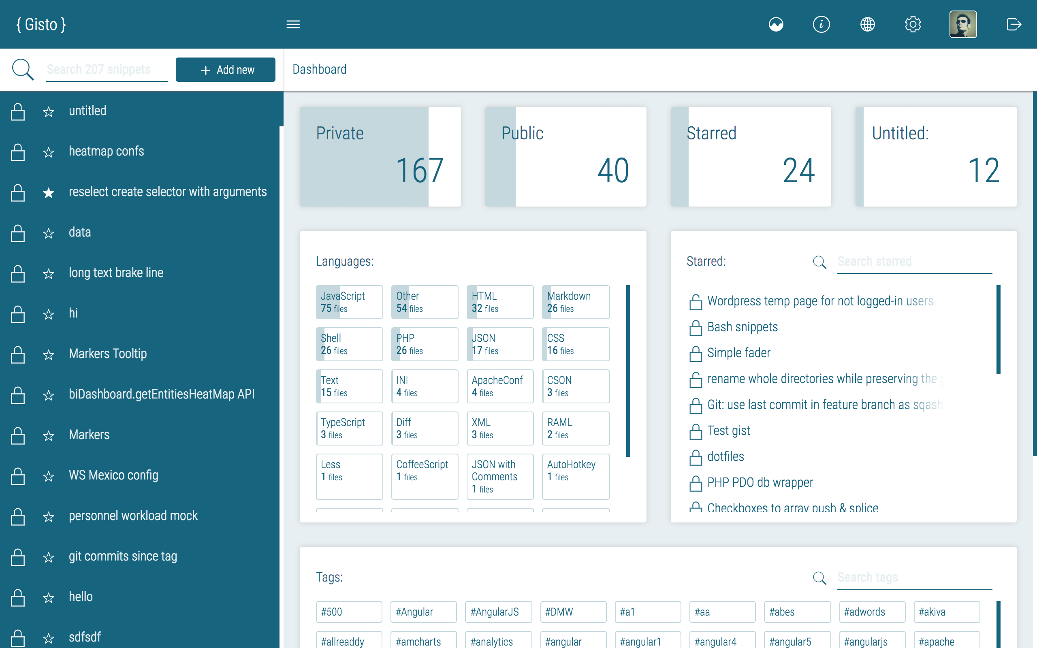Click the snippets search magnifier icon

22,69
